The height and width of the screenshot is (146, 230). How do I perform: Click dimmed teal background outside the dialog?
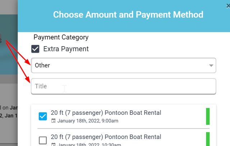coord(9,58)
